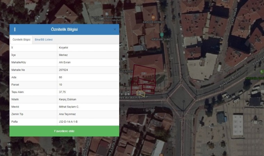Viewport: 264px width, 156px height.
Task: Switch to the Bina/BB Listesi tab
Action: coord(44,40)
